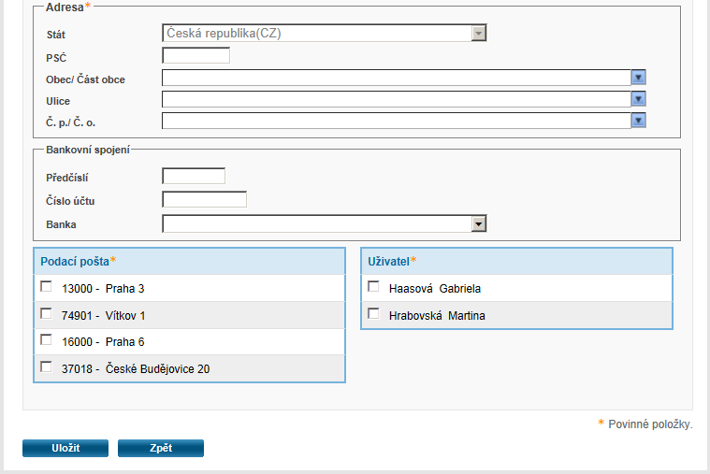
Task: Open the Č. p./Č. o. dropdown arrow
Action: click(x=639, y=121)
